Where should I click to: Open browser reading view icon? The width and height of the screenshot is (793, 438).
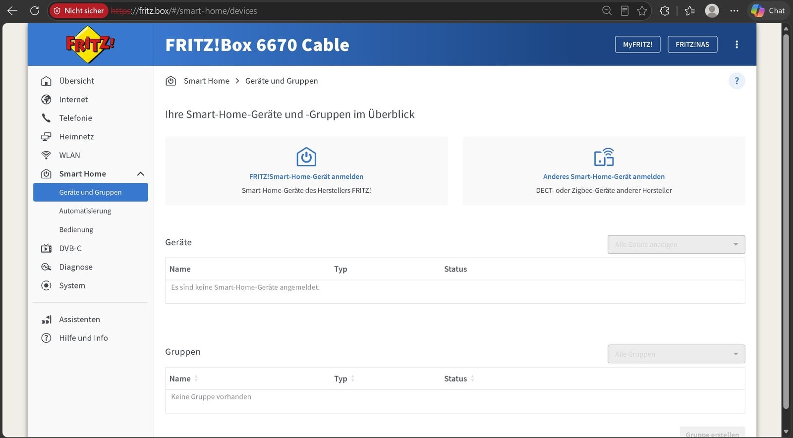[x=624, y=10]
